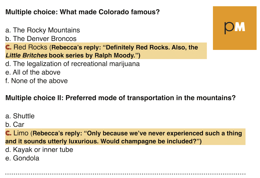Select answer "The Rocky Mountains"
The width and height of the screenshot is (260, 178).
[42, 30]
